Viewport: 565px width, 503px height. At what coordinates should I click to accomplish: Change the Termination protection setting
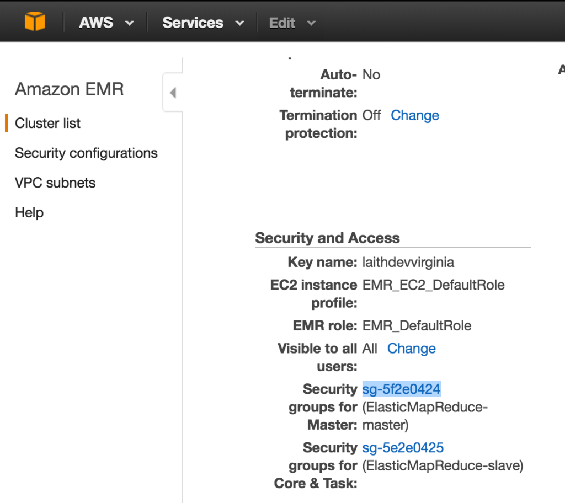414,115
